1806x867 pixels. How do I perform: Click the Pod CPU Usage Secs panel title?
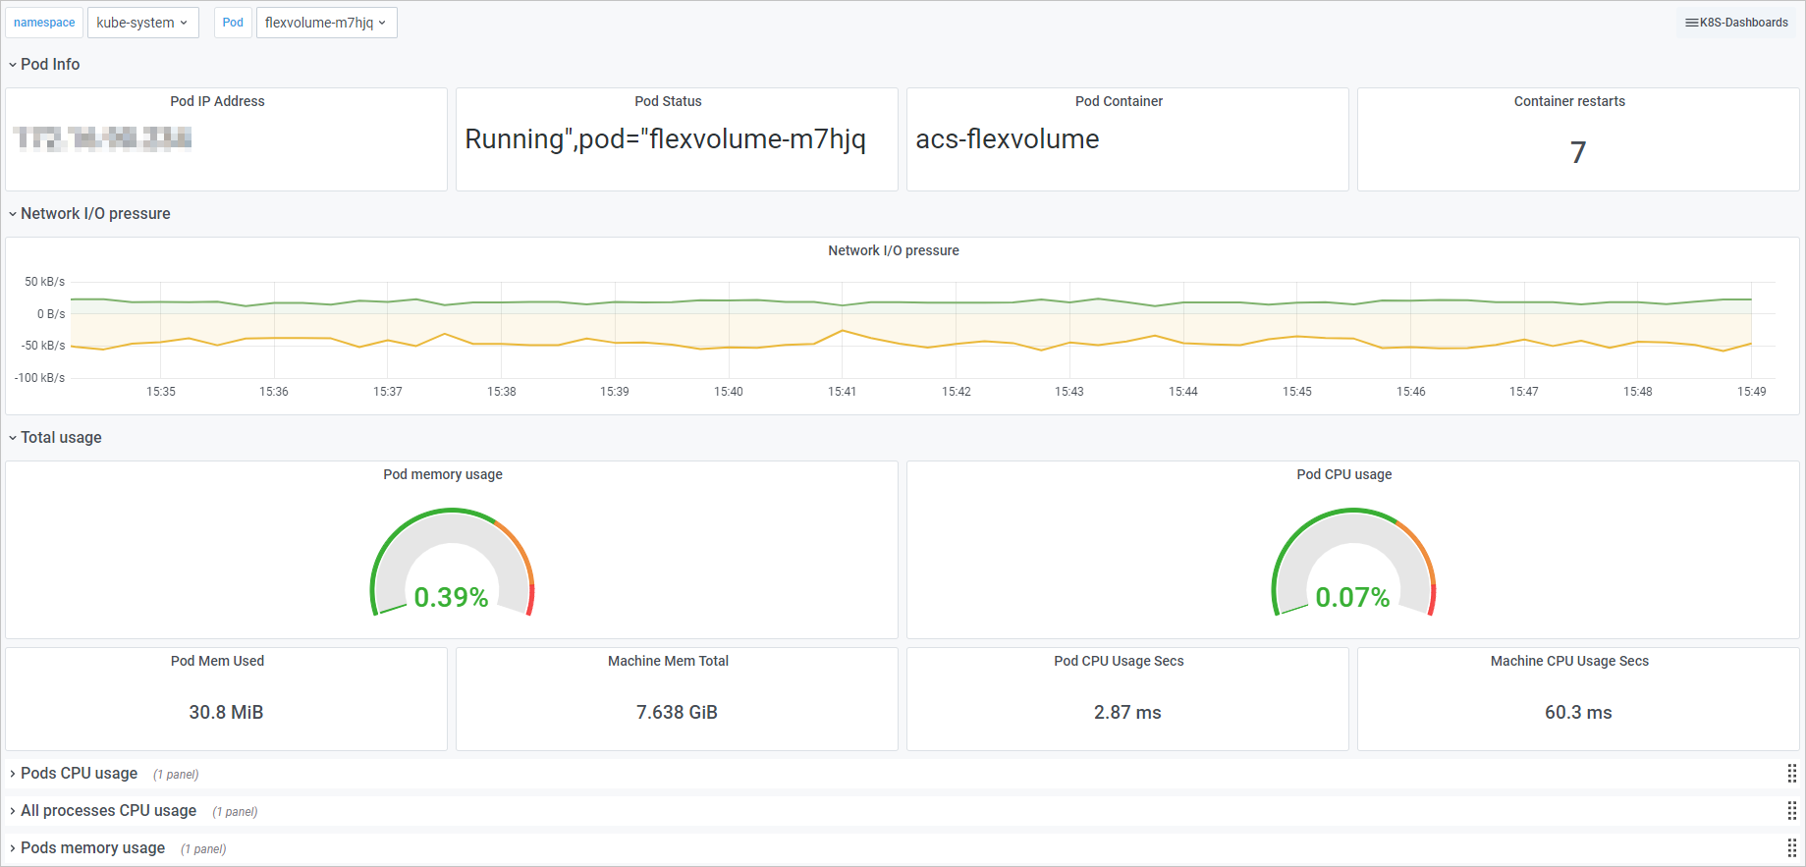[1119, 661]
